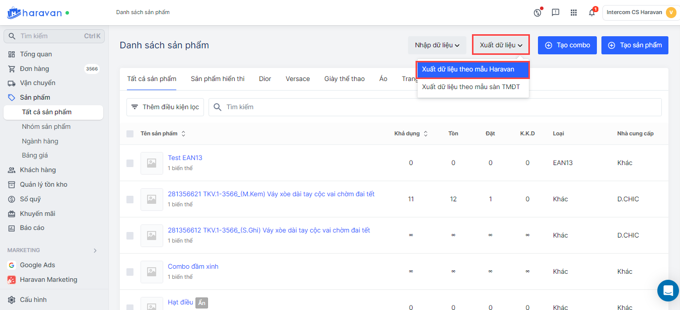
Task: Click the filter icon in Thêm điều kiện lọc
Action: click(134, 107)
